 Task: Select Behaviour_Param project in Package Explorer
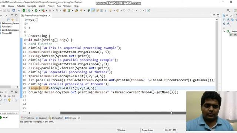10,23
